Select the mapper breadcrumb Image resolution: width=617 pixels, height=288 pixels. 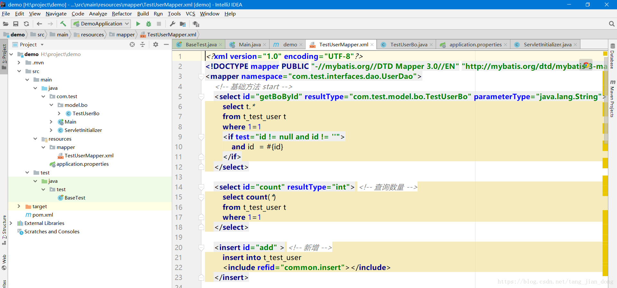click(x=122, y=34)
